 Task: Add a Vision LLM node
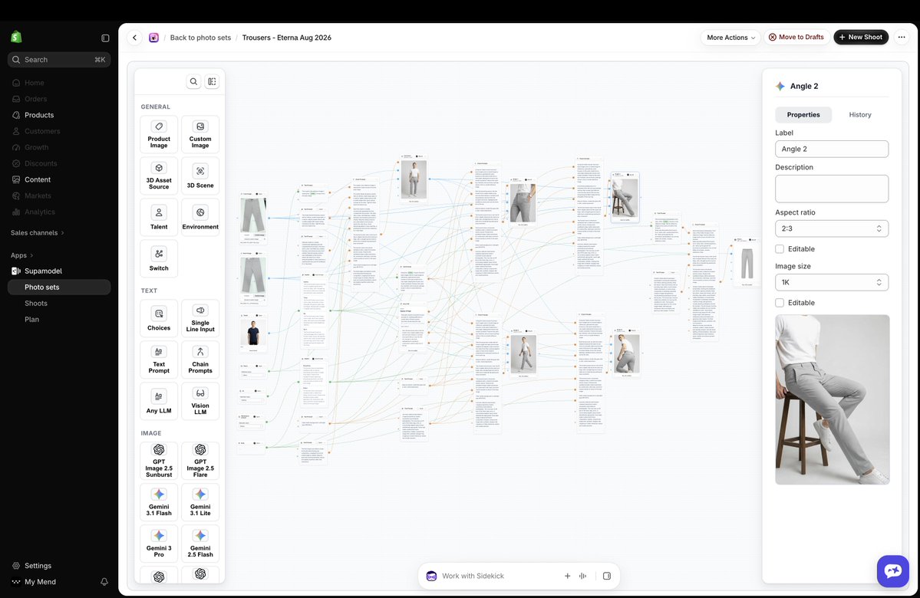coord(200,401)
